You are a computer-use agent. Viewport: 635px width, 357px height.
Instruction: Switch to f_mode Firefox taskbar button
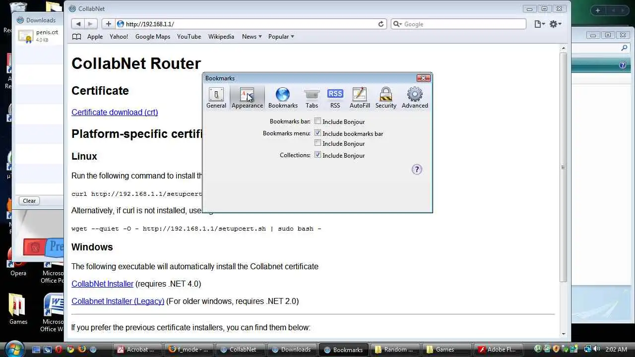coord(190,350)
